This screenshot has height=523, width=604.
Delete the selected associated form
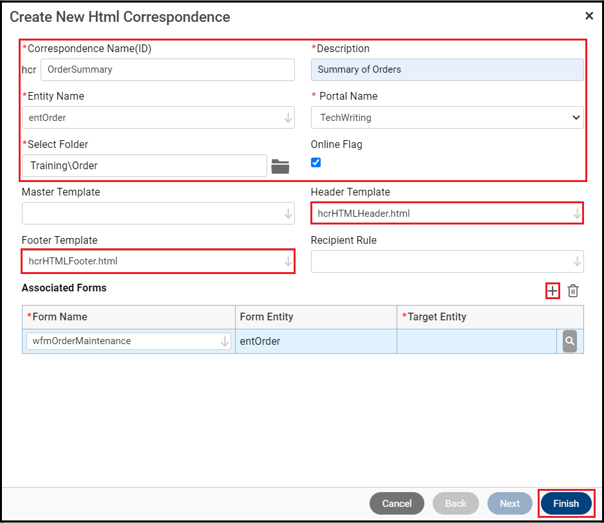click(x=573, y=291)
